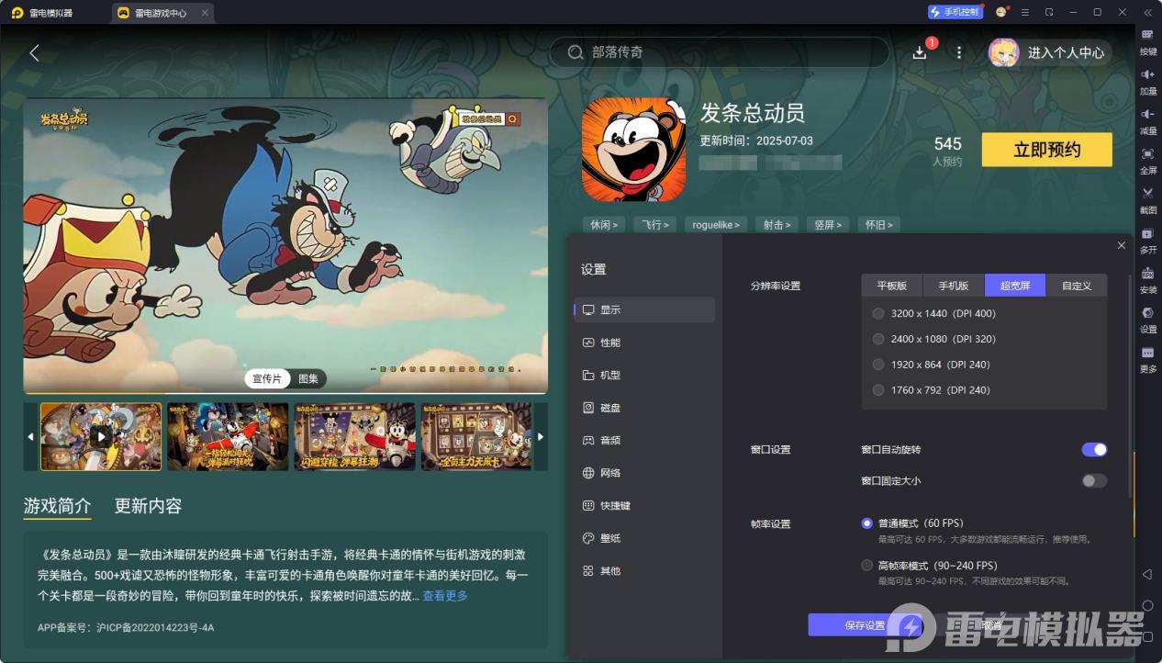Switch to 更新内容 tab

(148, 506)
